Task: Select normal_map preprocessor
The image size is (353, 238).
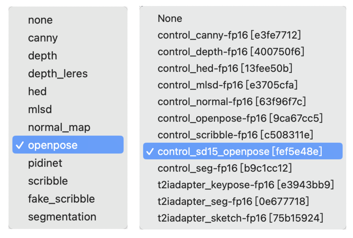Action: pyautogui.click(x=59, y=127)
